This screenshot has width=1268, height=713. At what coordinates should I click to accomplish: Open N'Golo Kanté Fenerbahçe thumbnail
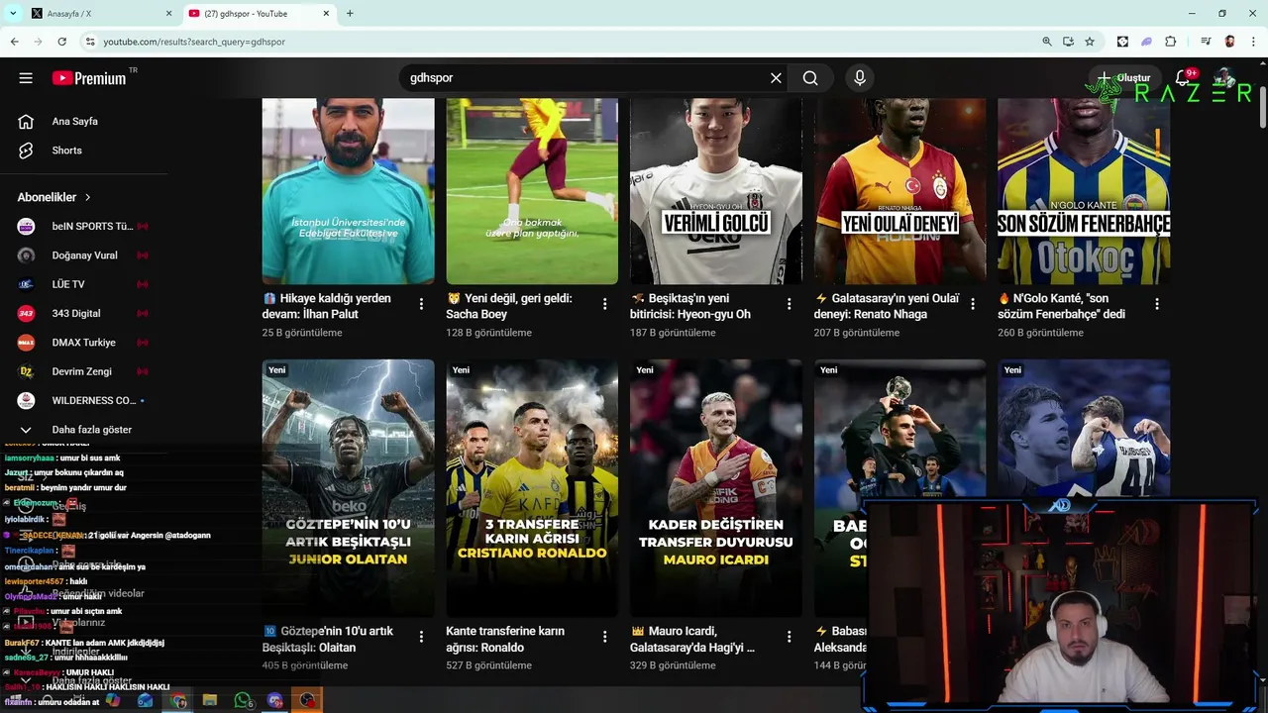[1084, 191]
